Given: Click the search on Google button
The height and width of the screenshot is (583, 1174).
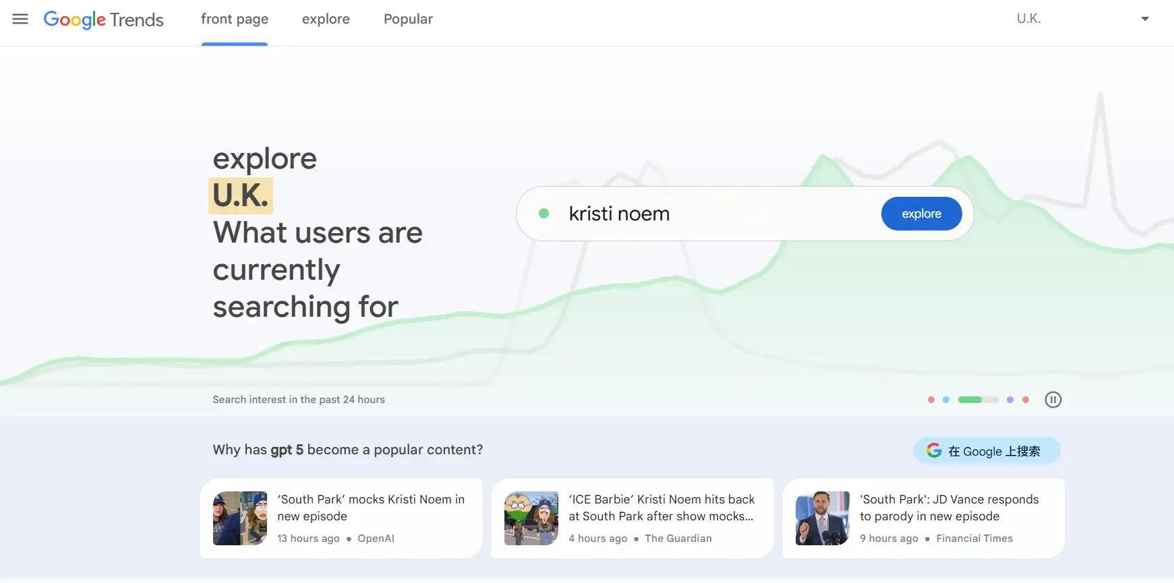Looking at the screenshot, I should (x=987, y=451).
